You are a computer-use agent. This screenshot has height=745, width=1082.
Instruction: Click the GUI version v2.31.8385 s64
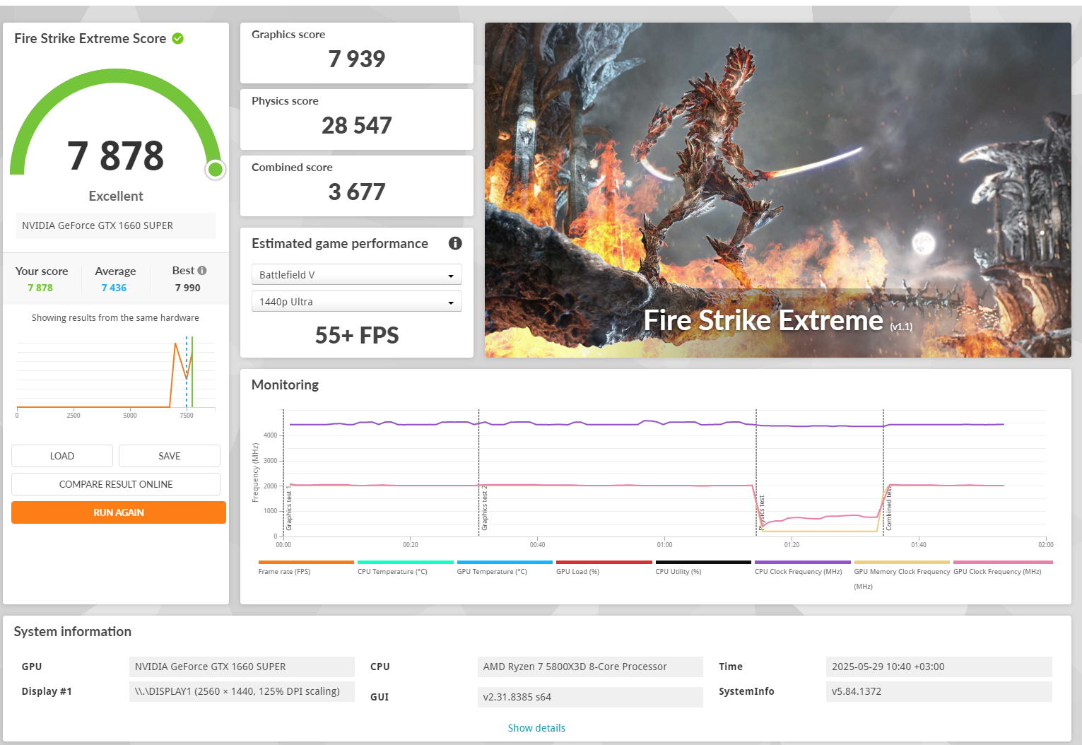[590, 697]
